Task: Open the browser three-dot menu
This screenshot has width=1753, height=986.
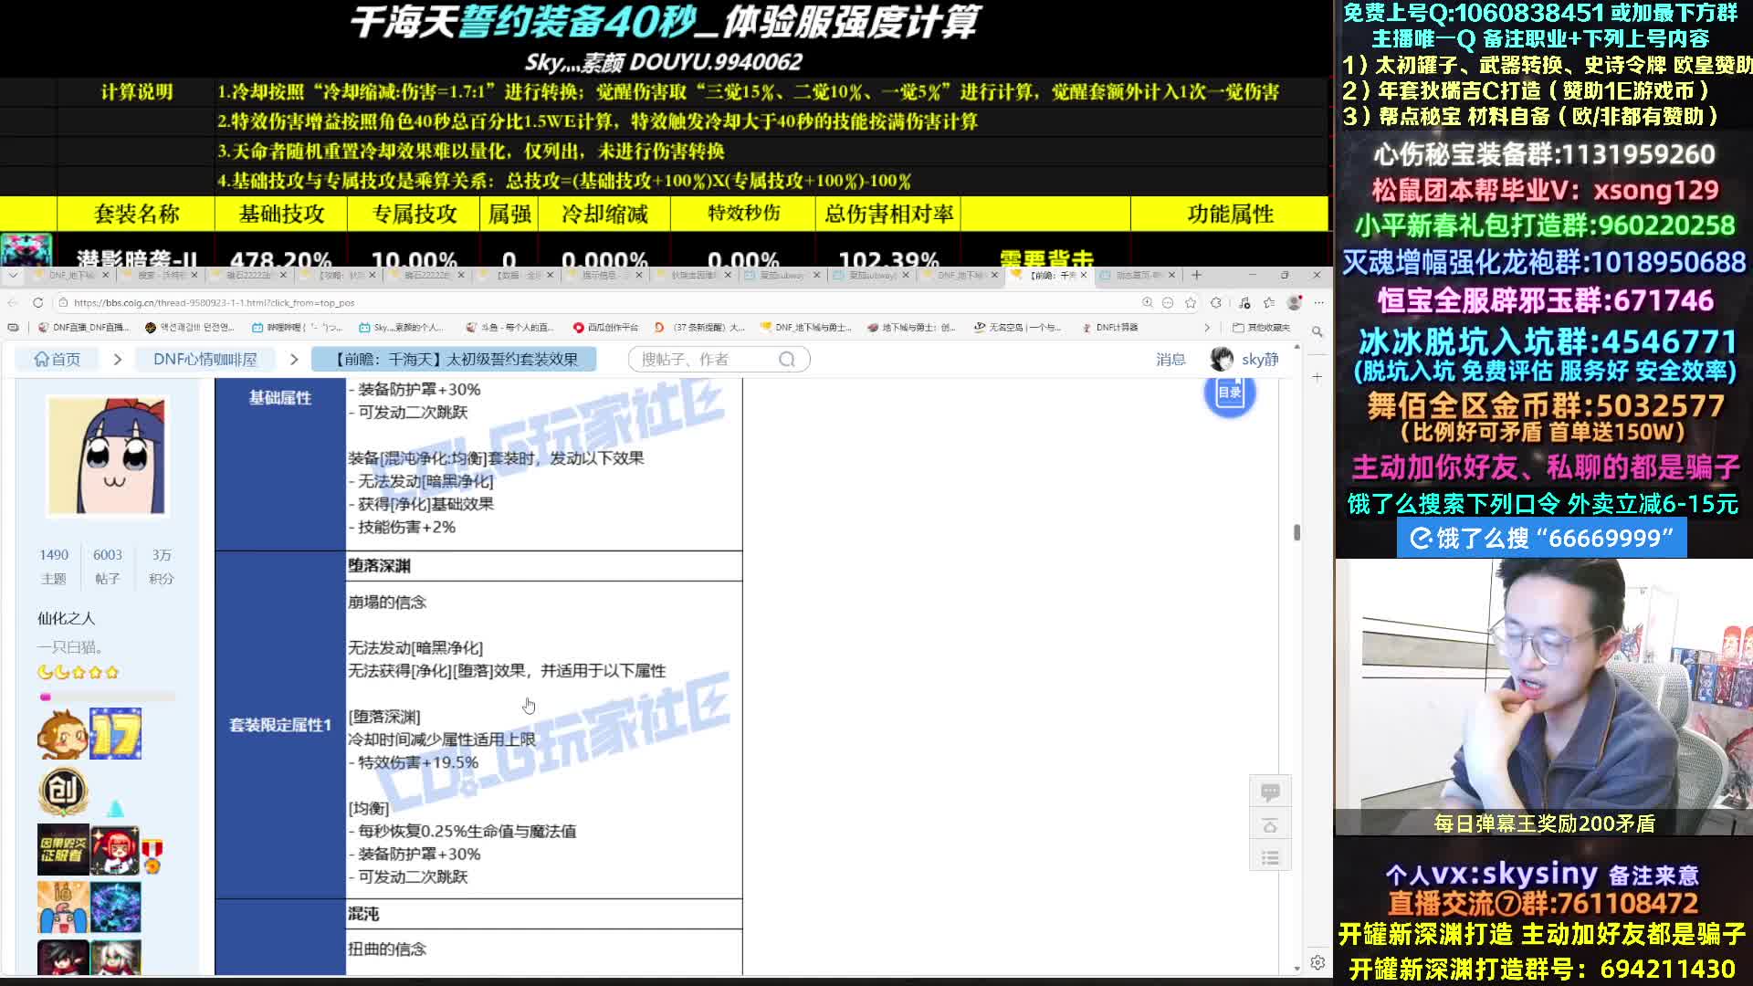Action: point(1318,302)
